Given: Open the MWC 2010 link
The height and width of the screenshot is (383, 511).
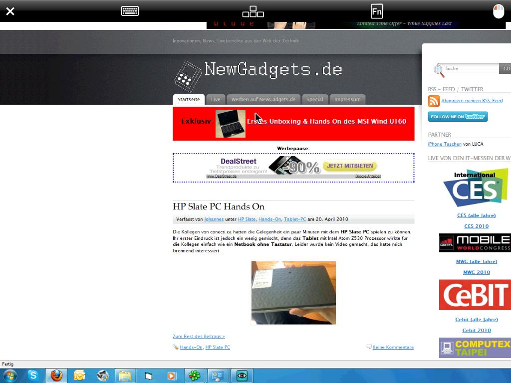Looking at the screenshot, I should pos(477,272).
